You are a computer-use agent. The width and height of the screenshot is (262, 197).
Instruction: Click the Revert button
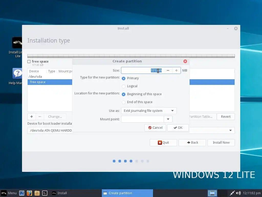tap(226, 117)
